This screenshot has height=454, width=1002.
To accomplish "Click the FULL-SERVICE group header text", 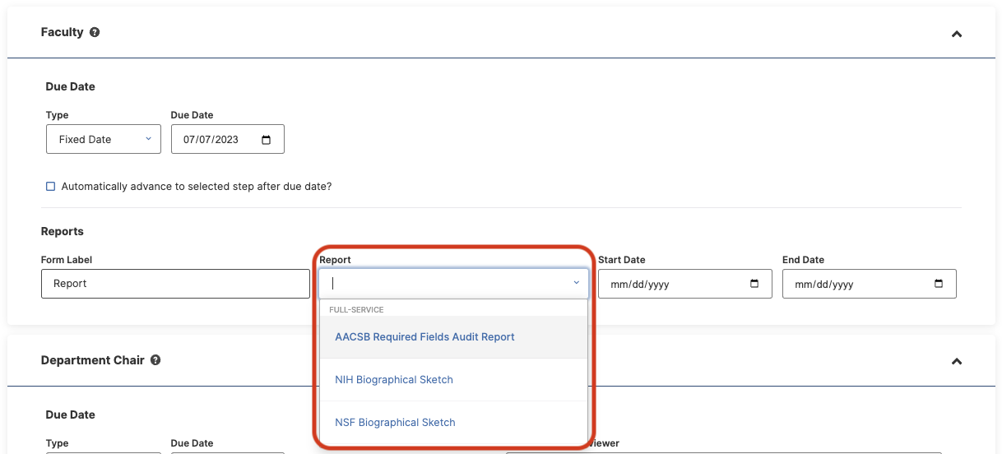I will pyautogui.click(x=356, y=310).
